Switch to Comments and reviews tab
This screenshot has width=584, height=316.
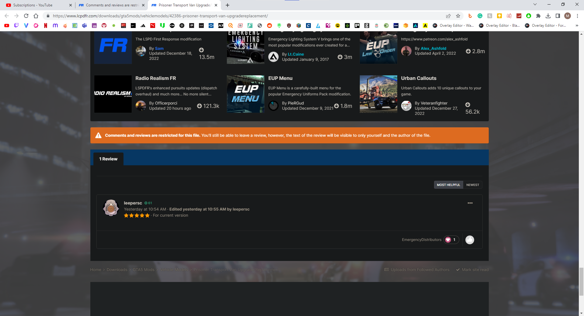point(111,5)
